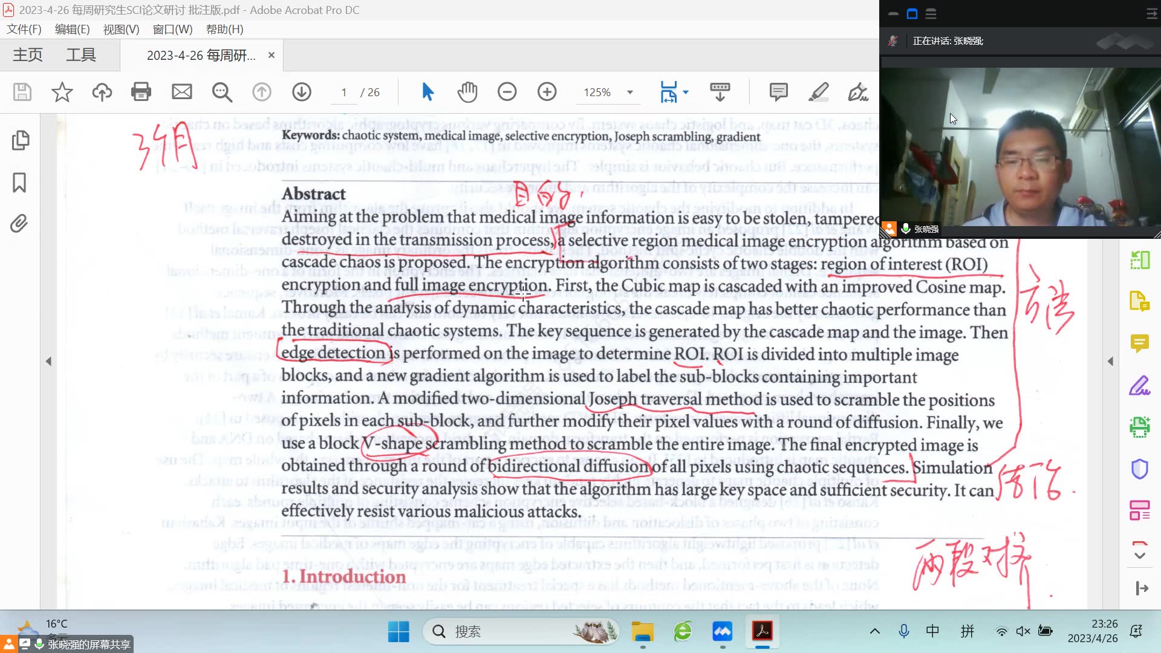1161x653 pixels.
Task: Open yellow Comment tool in right pane
Action: (1140, 343)
